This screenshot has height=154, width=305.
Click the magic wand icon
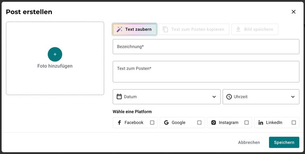(119, 29)
